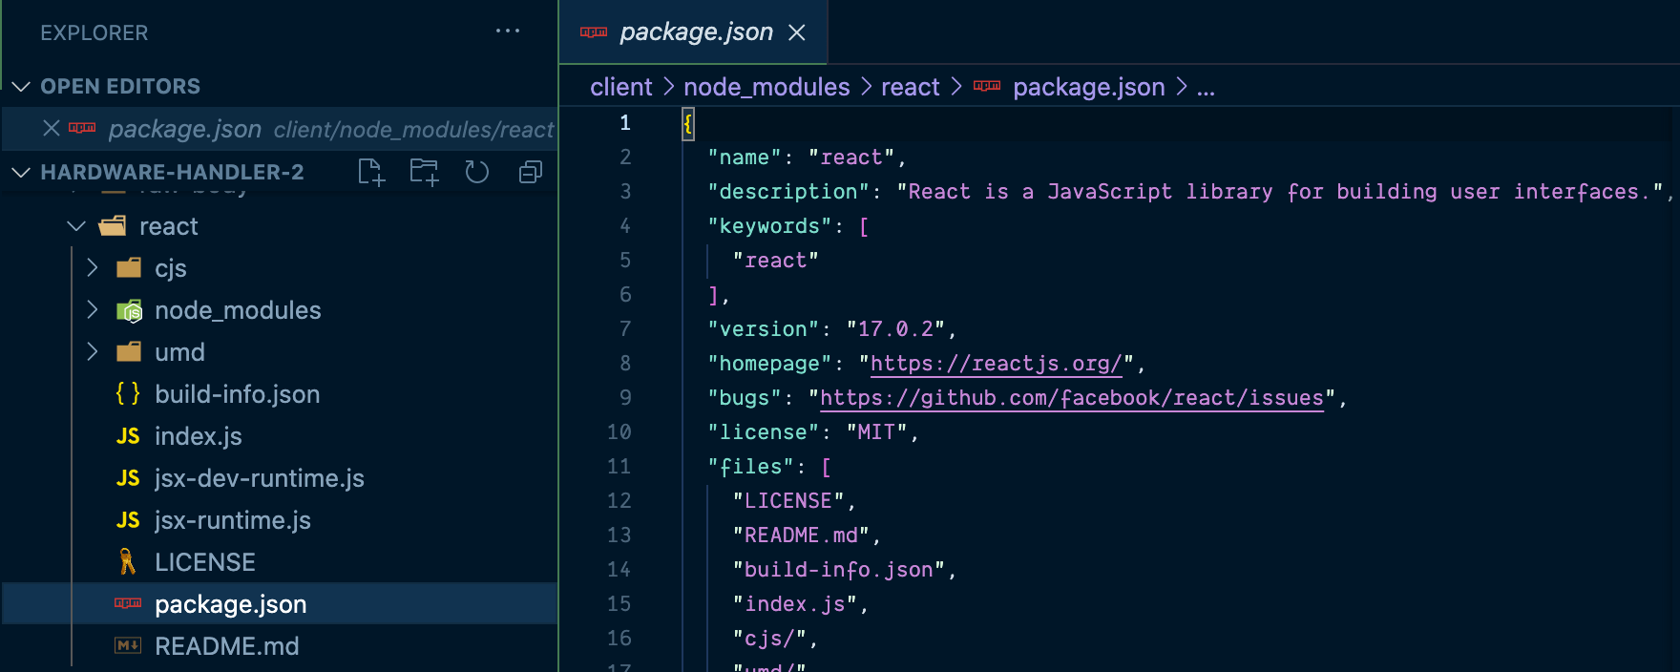This screenshot has width=1680, height=672.
Task: Click the New Folder icon in the explorer header
Action: coord(424,173)
